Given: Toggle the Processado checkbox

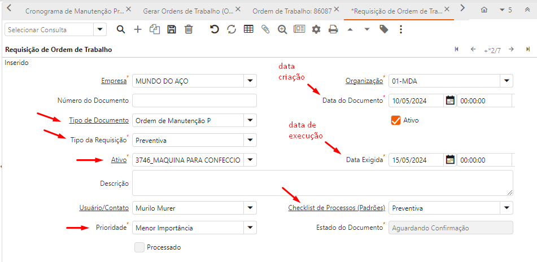Looking at the screenshot, I should (139, 247).
